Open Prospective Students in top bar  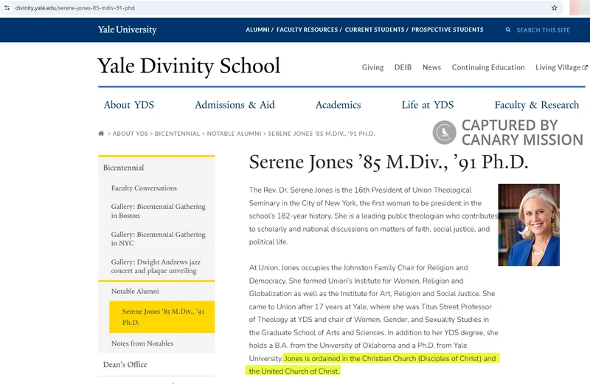[x=448, y=30]
